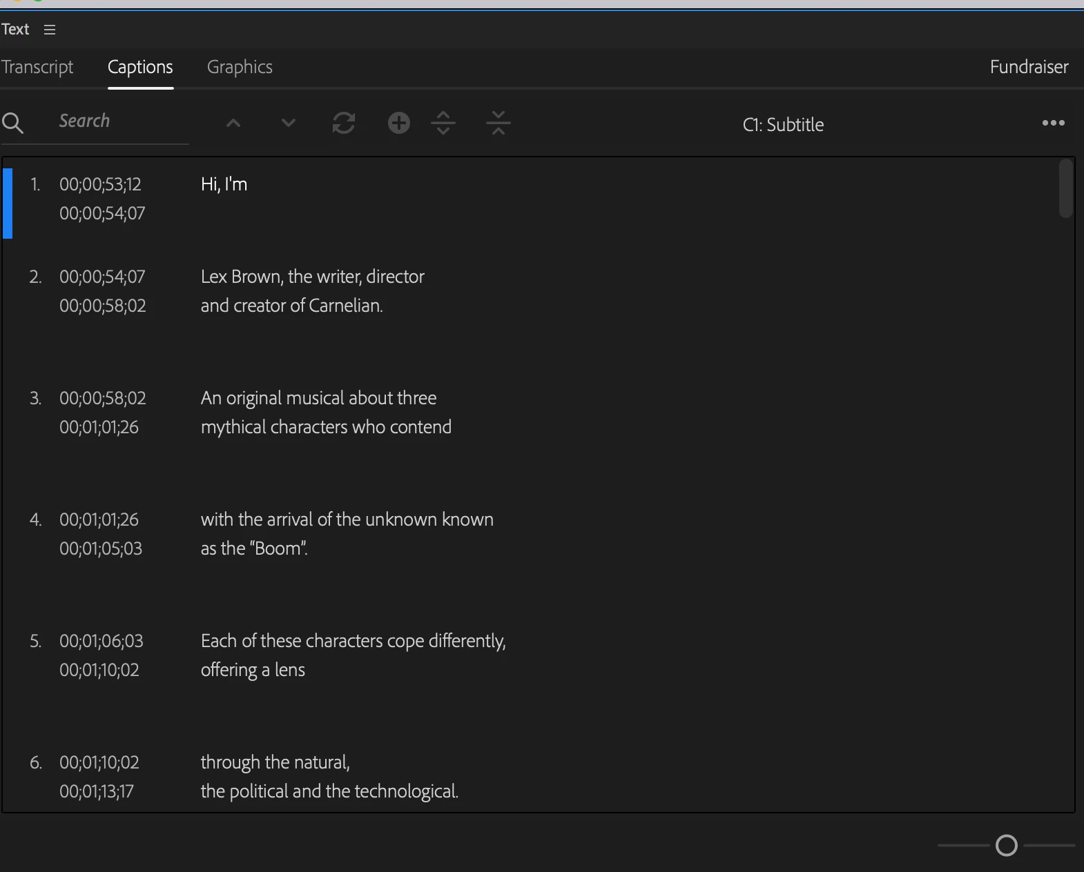The image size is (1084, 872).
Task: Open the three-dots captions options menu
Action: click(x=1053, y=123)
